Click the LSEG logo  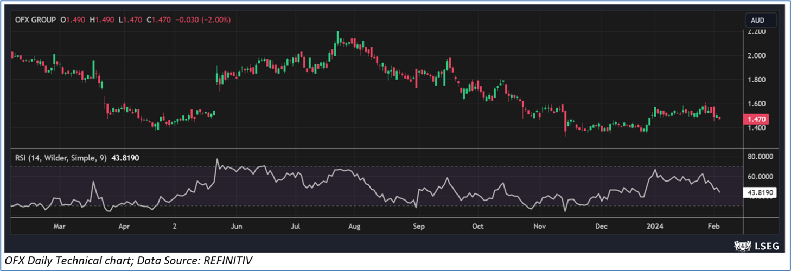(x=757, y=246)
